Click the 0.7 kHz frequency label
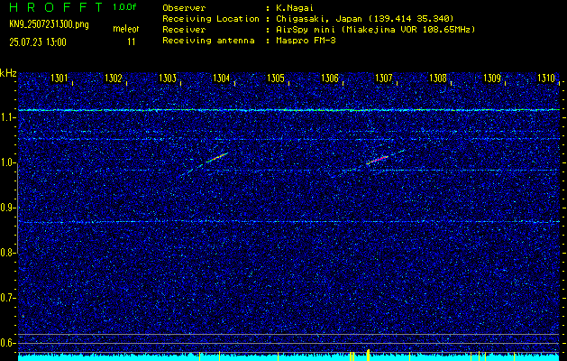The height and width of the screenshot is (361, 567). (7, 298)
